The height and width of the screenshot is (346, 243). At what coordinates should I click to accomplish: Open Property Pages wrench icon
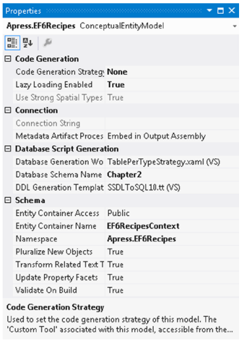pyautogui.click(x=47, y=43)
